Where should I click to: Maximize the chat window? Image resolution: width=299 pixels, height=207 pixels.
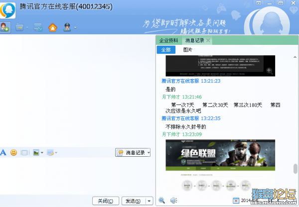(x=281, y=3)
